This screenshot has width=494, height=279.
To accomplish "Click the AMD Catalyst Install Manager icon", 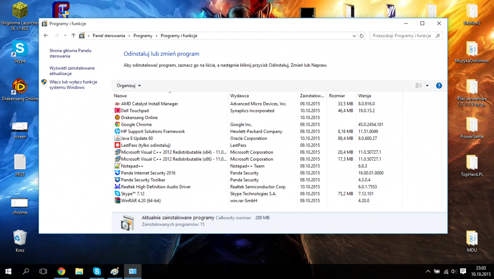I will tap(117, 104).
